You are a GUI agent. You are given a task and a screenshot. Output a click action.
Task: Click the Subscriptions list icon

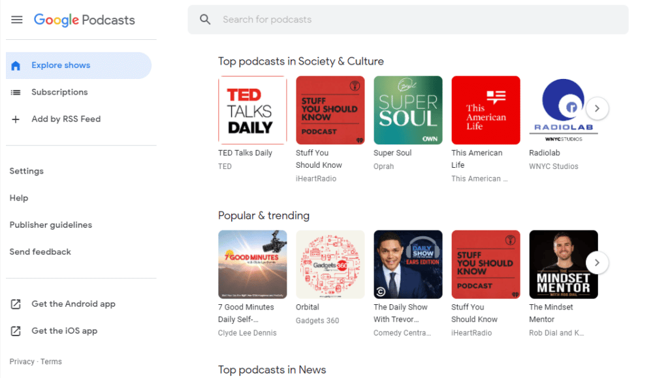tap(16, 93)
